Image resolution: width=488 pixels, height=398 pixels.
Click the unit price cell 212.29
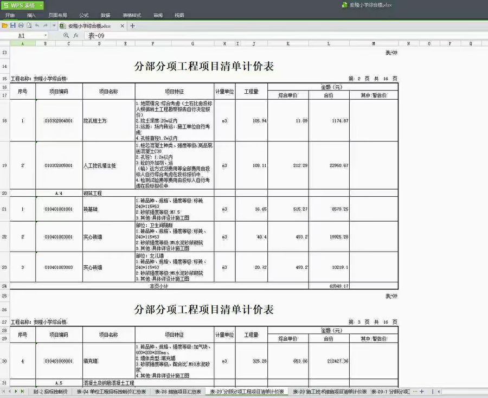pos(288,165)
